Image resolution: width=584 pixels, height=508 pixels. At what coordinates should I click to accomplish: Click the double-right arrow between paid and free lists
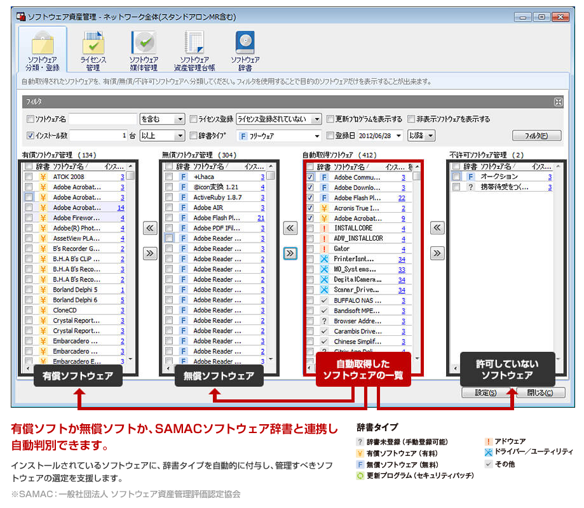[150, 253]
